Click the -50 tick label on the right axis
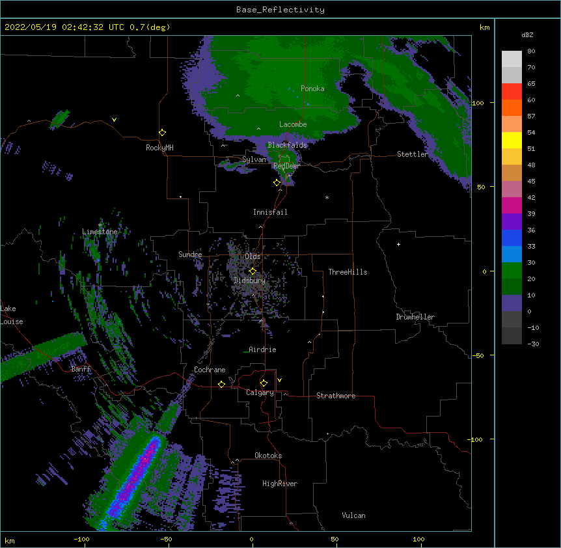The height and width of the screenshot is (548, 561). coord(478,355)
